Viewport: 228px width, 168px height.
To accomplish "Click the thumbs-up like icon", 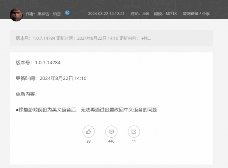I will pos(88,131).
